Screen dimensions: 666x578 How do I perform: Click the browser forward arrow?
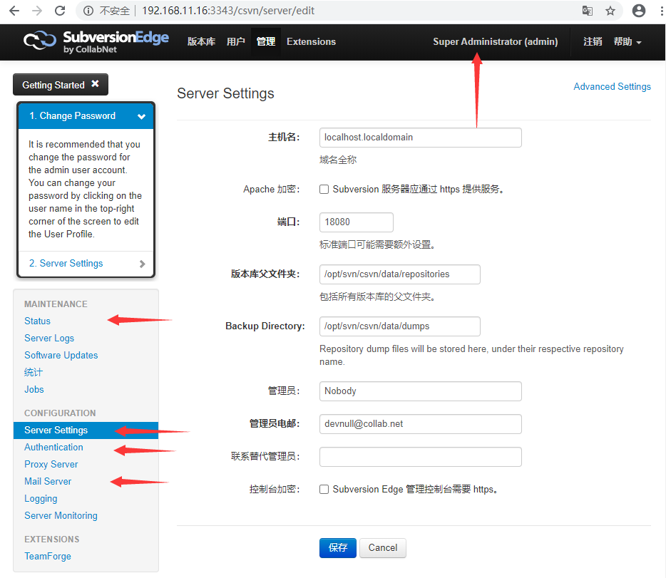click(36, 11)
